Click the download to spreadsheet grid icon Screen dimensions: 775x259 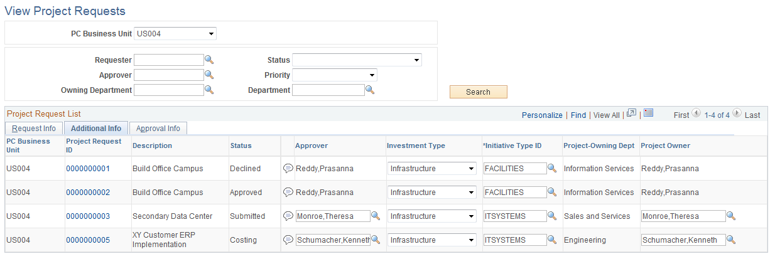[x=649, y=114]
